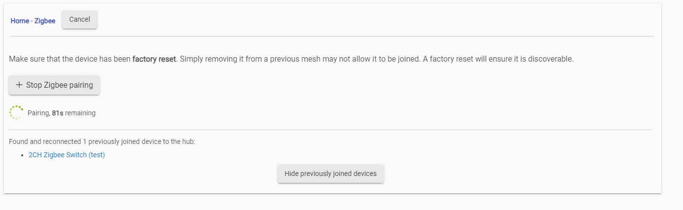Click the word "remaining" in the pairing status
The image size is (683, 210).
[80, 113]
